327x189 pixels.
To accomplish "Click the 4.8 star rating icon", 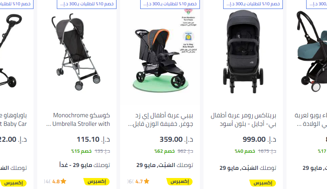I will 63,182.
